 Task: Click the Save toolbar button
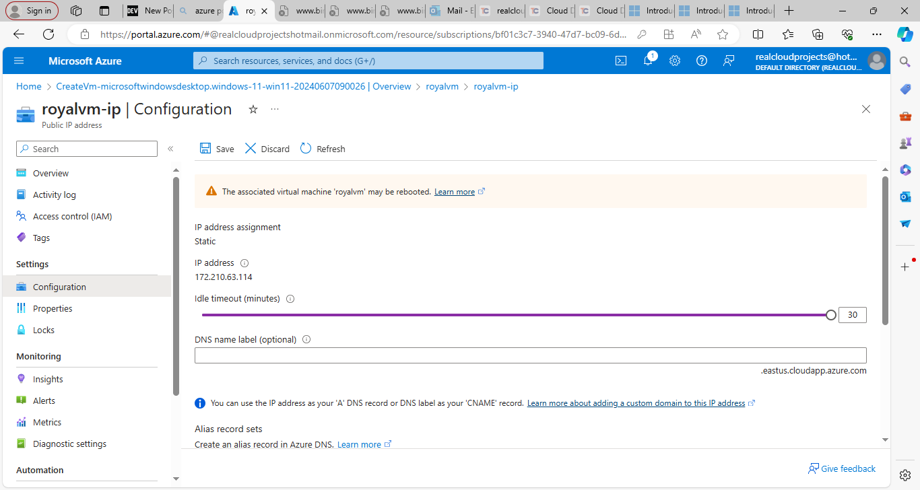217,149
